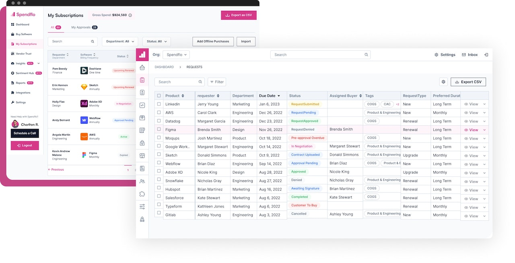Expand the View chevron for Gitlab row
This screenshot has height=263, width=515.
coord(484,216)
